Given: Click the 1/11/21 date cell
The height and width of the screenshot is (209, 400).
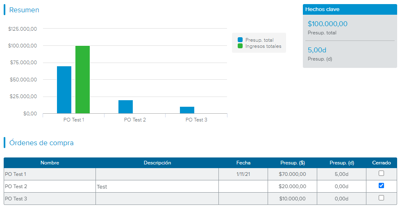Looking at the screenshot, I should pyautogui.click(x=243, y=174).
